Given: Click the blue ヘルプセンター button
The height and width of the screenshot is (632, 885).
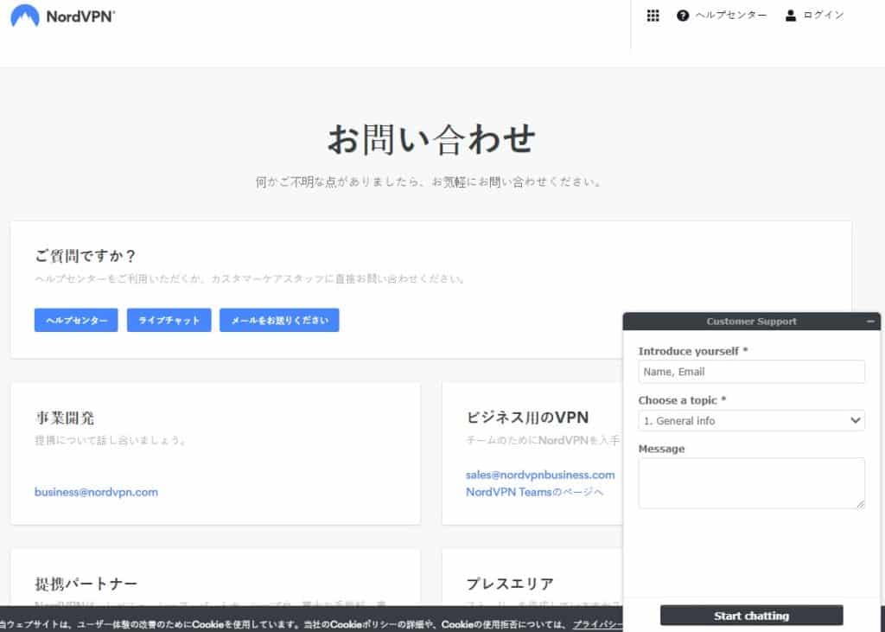Looking at the screenshot, I should 76,320.
